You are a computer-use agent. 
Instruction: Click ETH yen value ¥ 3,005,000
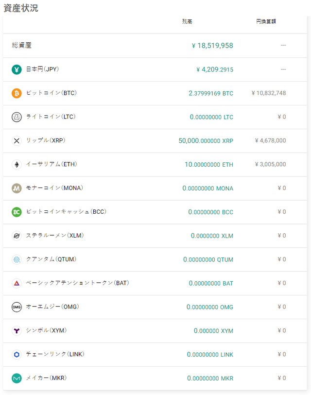pyautogui.click(x=270, y=164)
